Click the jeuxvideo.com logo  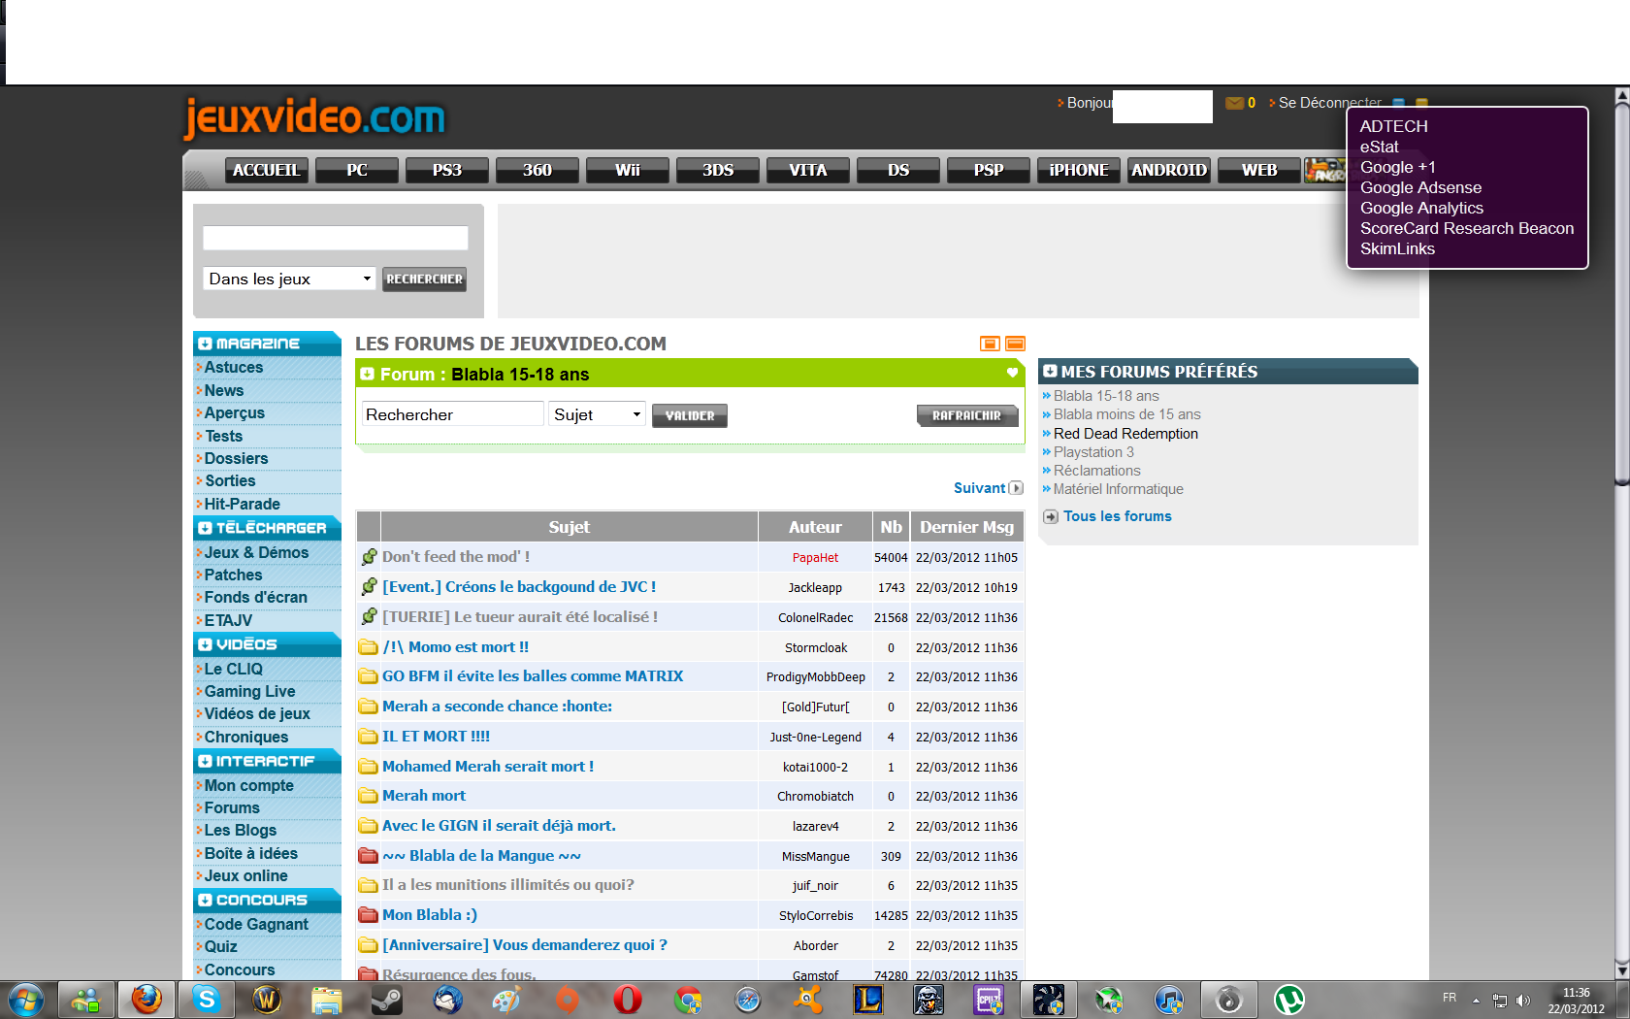(314, 118)
